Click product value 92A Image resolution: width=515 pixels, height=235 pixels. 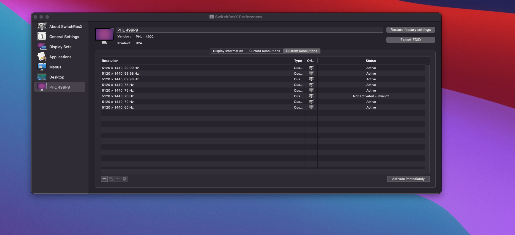click(x=139, y=43)
